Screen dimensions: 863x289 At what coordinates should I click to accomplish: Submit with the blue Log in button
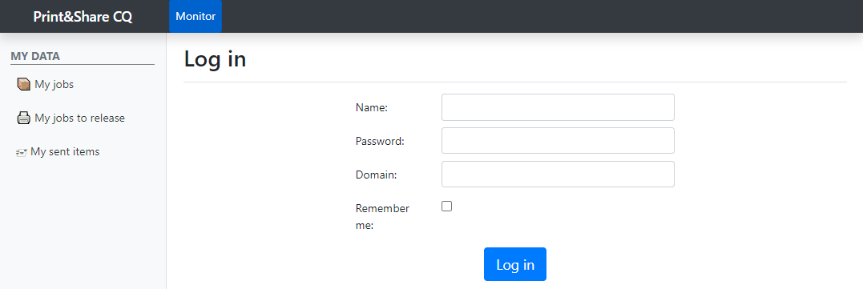point(515,264)
